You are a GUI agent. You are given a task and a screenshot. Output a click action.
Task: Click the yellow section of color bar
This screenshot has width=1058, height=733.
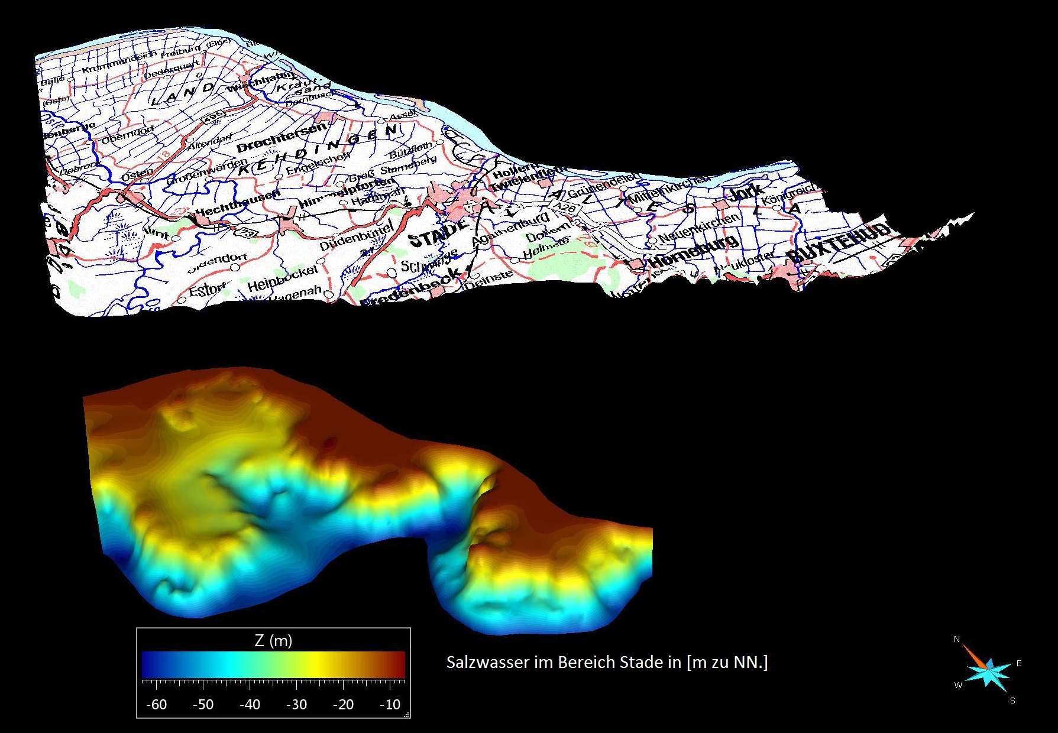tap(319, 664)
